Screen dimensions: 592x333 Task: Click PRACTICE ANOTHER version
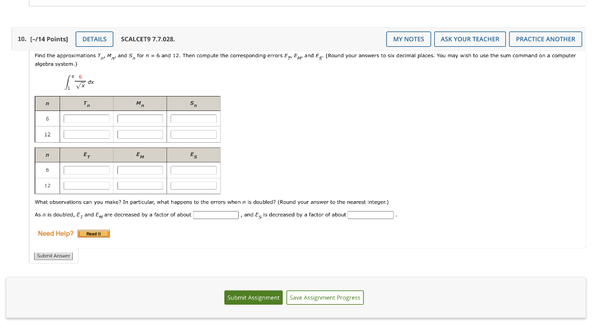pyautogui.click(x=545, y=39)
